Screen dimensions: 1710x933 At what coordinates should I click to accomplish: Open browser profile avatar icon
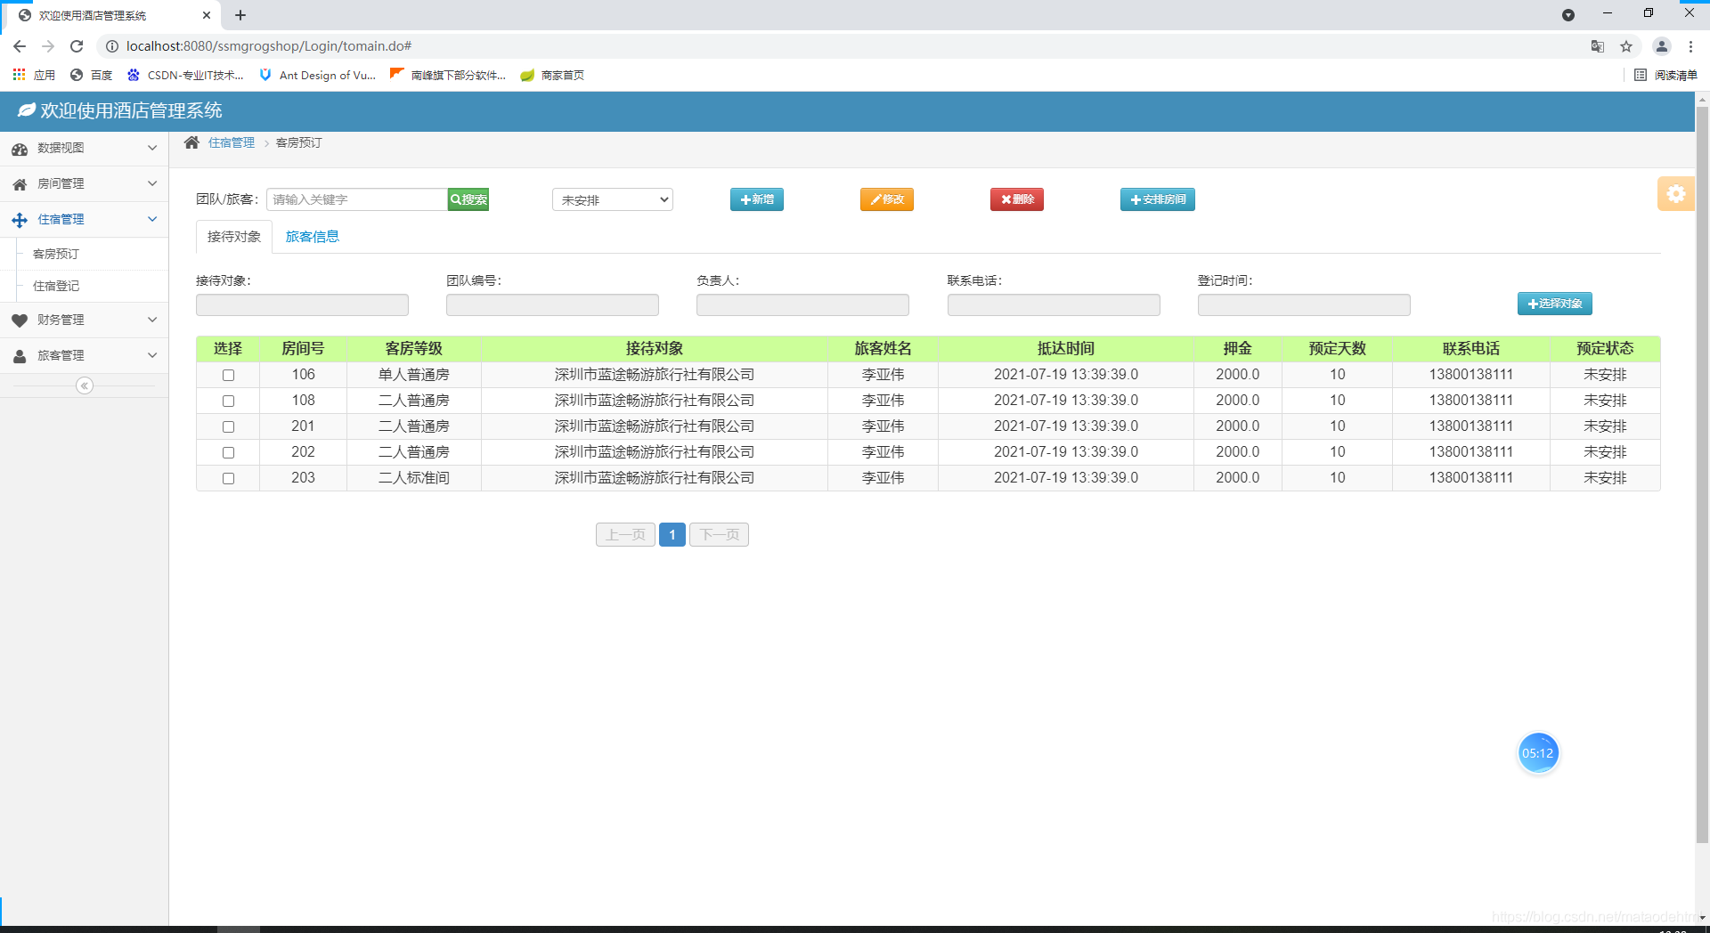click(1661, 46)
